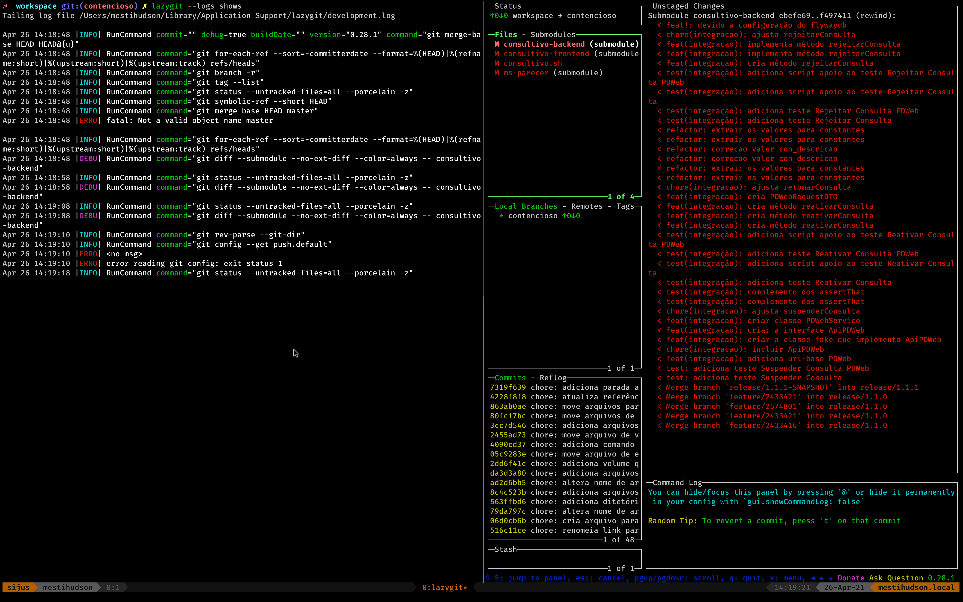Click the Donate link
This screenshot has width=963, height=602.
point(850,578)
